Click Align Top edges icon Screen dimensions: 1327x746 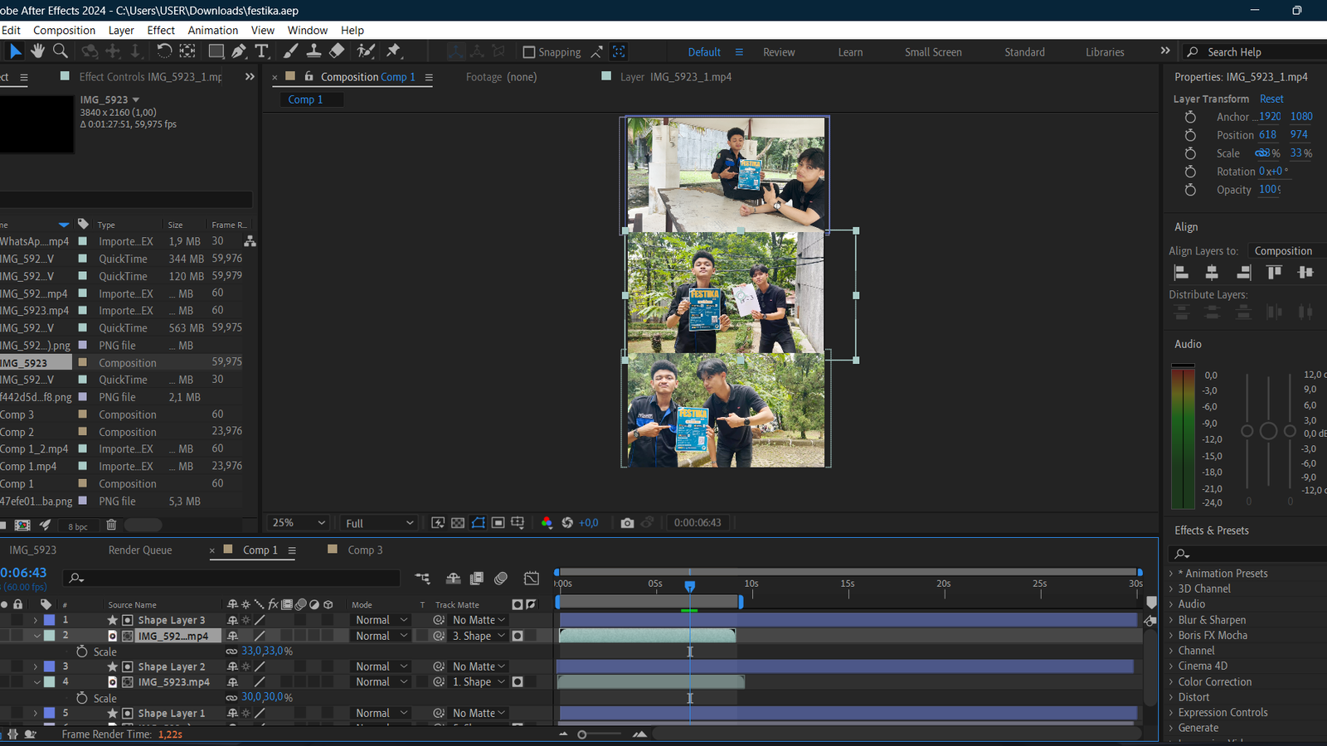(x=1274, y=272)
